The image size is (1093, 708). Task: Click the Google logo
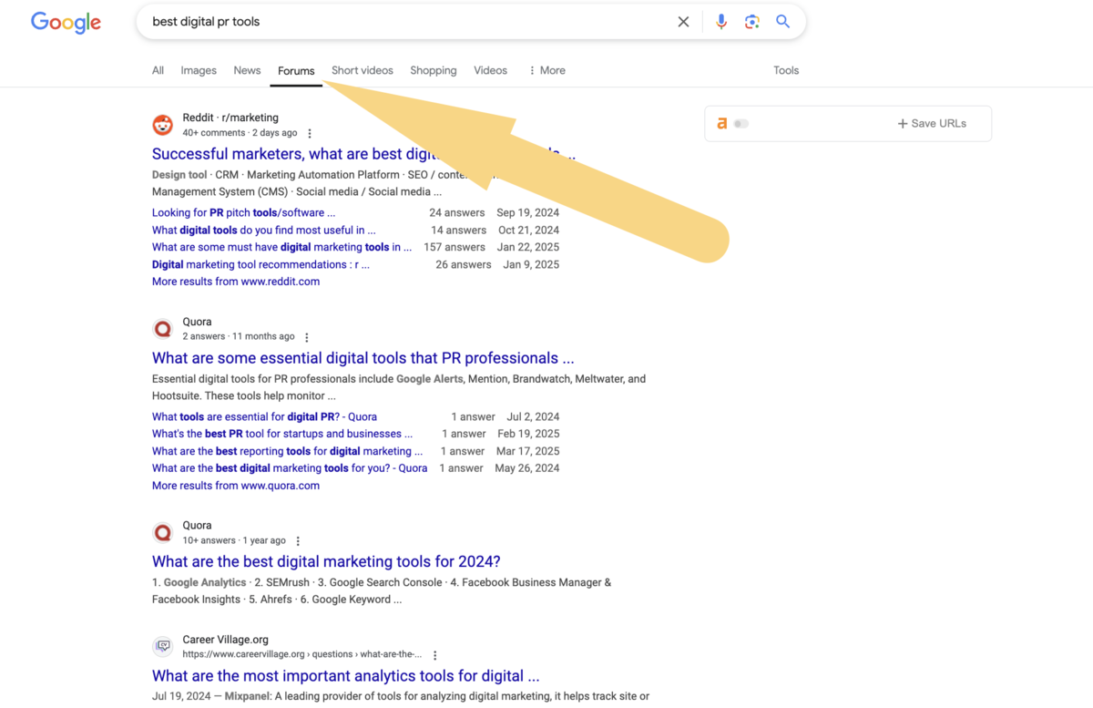tap(66, 23)
